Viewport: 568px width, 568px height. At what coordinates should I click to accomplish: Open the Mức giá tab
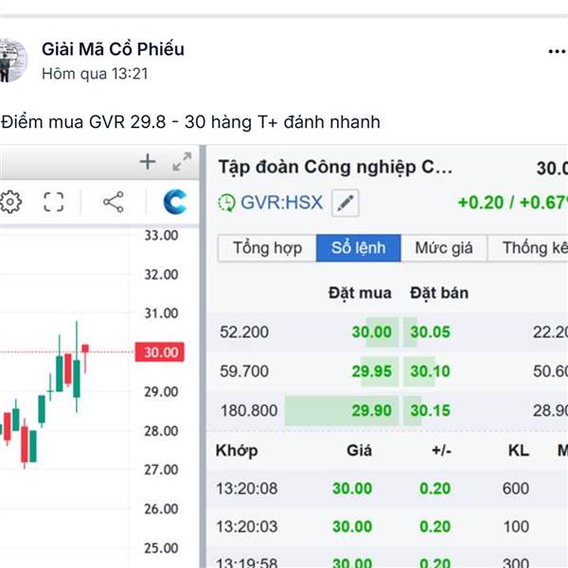444,248
